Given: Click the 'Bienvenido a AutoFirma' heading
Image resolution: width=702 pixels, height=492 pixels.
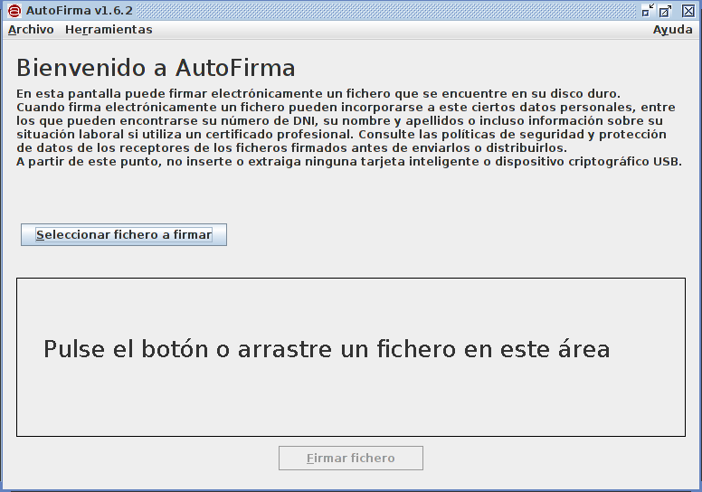Looking at the screenshot, I should click(156, 69).
